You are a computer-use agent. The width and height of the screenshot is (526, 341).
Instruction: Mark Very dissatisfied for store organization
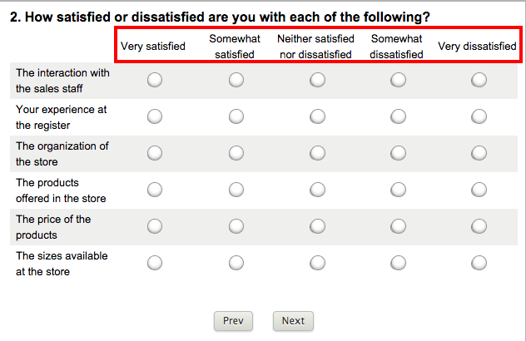[479, 153]
